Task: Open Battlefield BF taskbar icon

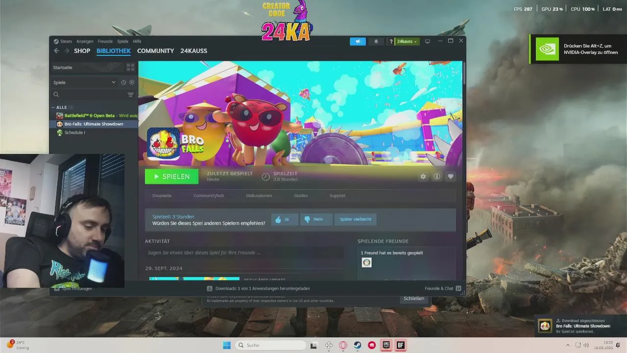Action: (x=401, y=345)
